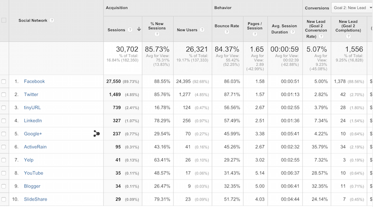Check the ActiveRain row checkbox
Viewport: 373px width, 207px height.
[x=4, y=147]
